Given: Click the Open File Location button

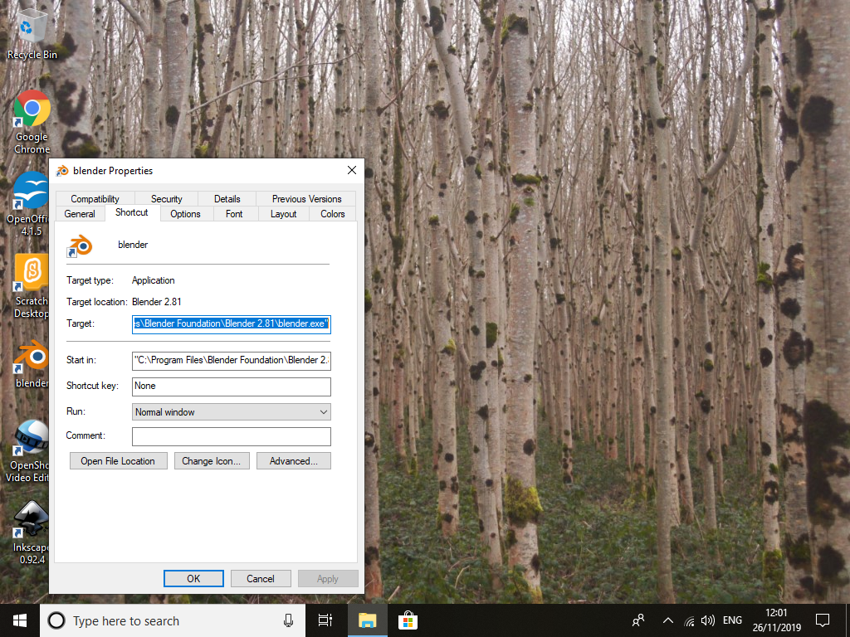Looking at the screenshot, I should click(x=118, y=461).
